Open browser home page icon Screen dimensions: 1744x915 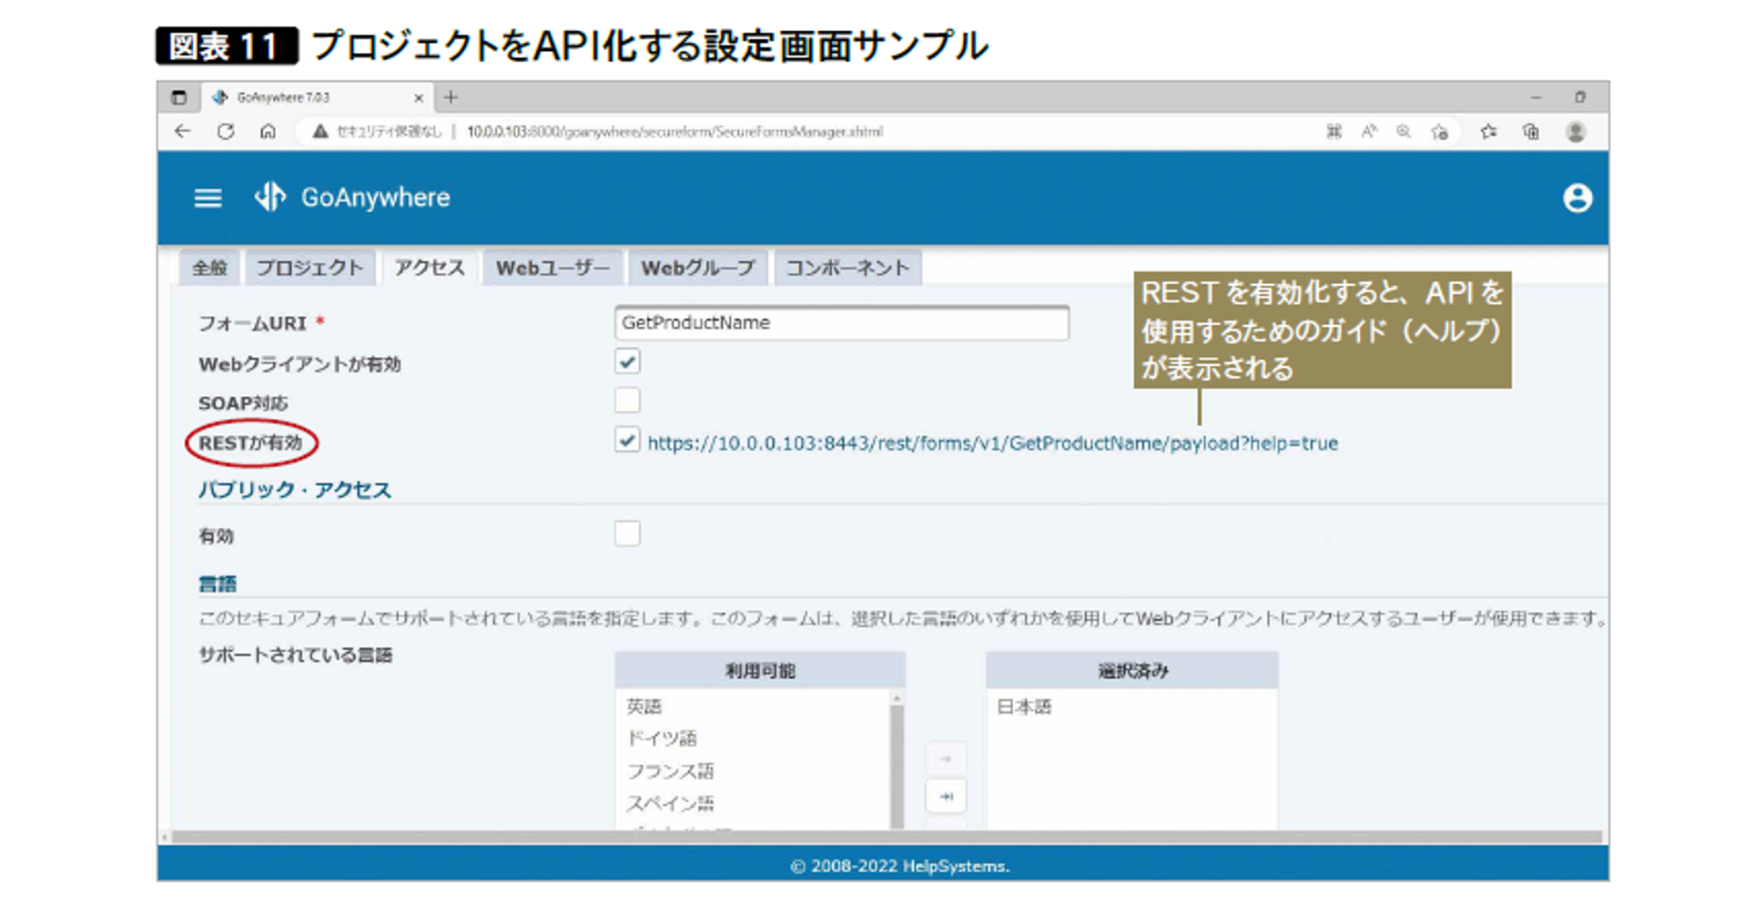(x=268, y=131)
